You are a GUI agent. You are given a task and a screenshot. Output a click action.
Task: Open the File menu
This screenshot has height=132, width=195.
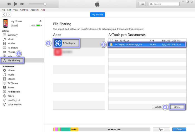pos(3,10)
